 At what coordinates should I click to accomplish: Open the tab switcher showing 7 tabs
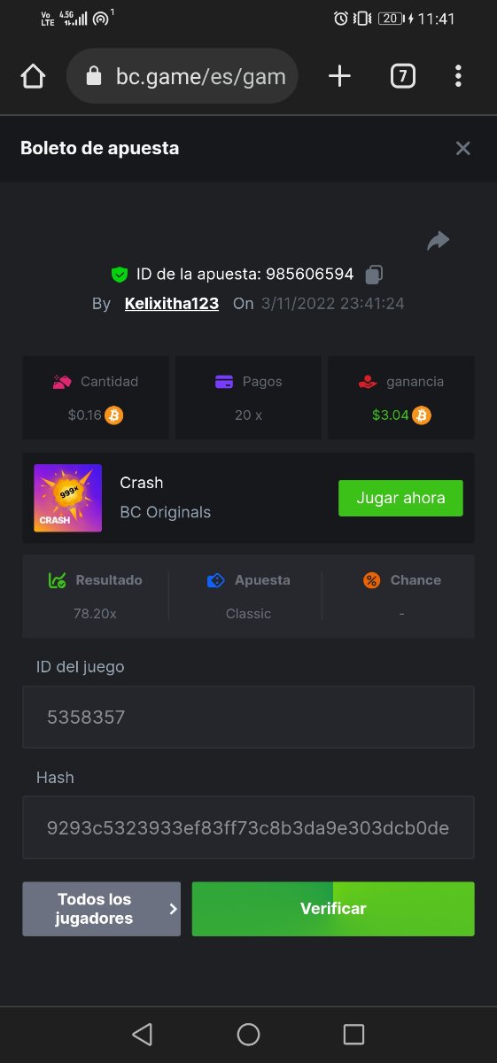pos(402,76)
